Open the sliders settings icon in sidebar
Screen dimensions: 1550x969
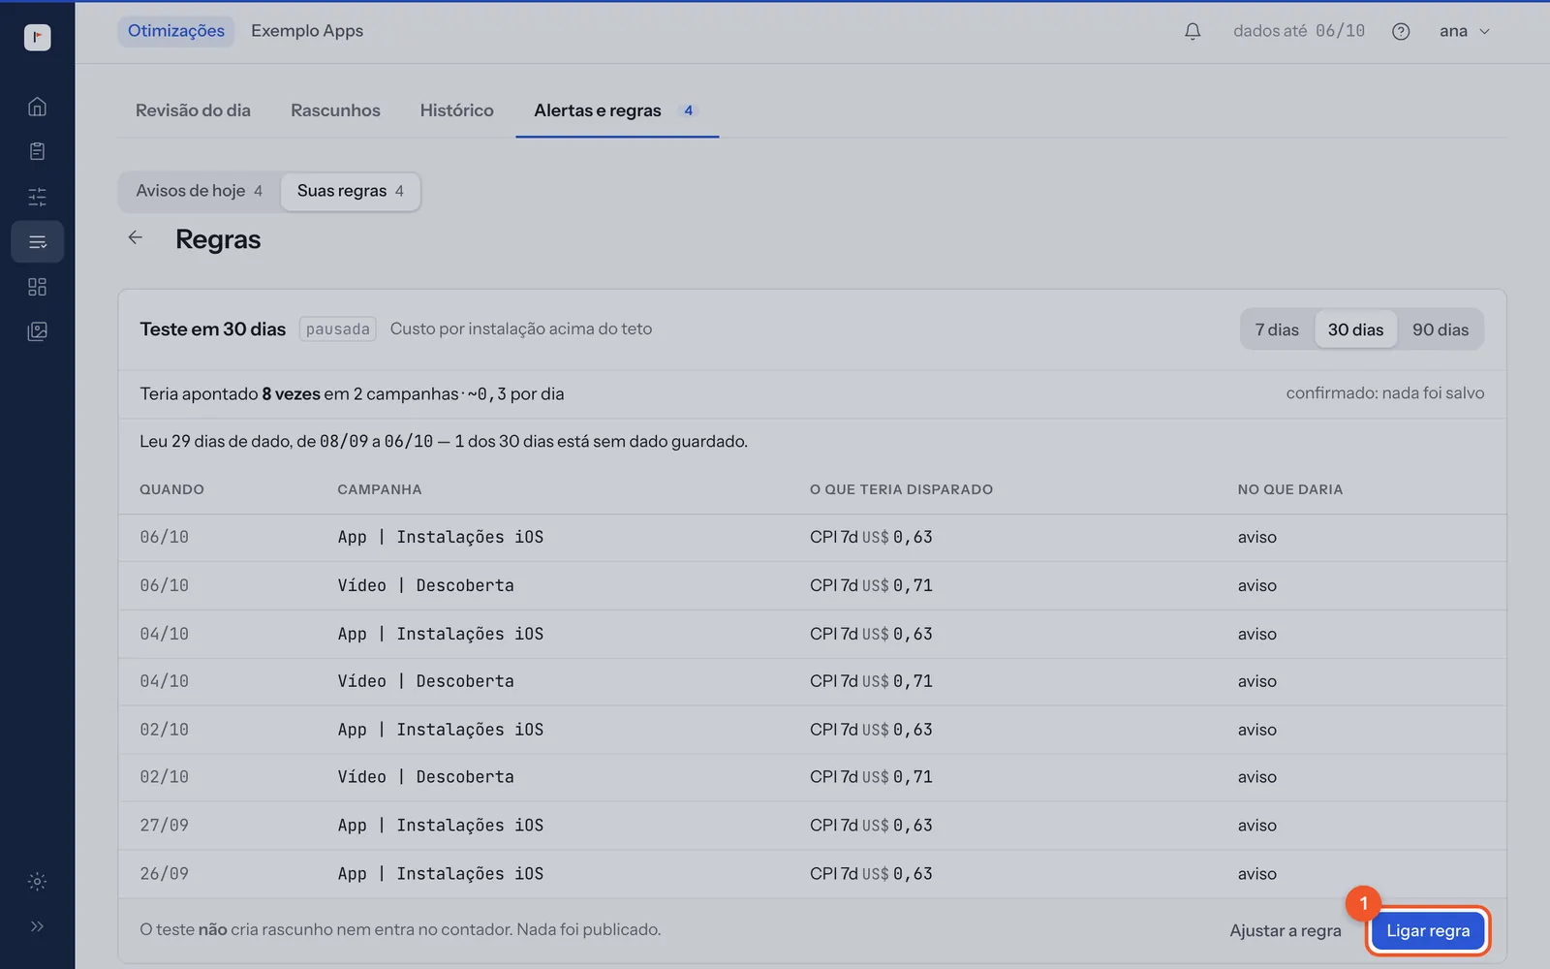tap(37, 197)
